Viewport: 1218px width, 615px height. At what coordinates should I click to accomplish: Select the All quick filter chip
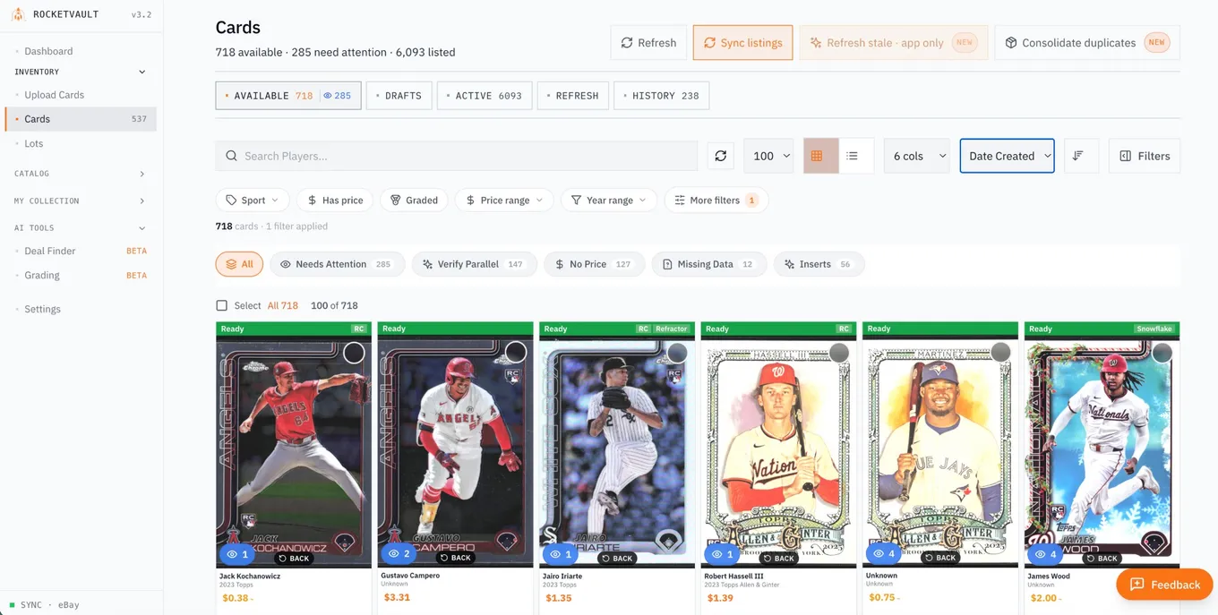coord(239,264)
